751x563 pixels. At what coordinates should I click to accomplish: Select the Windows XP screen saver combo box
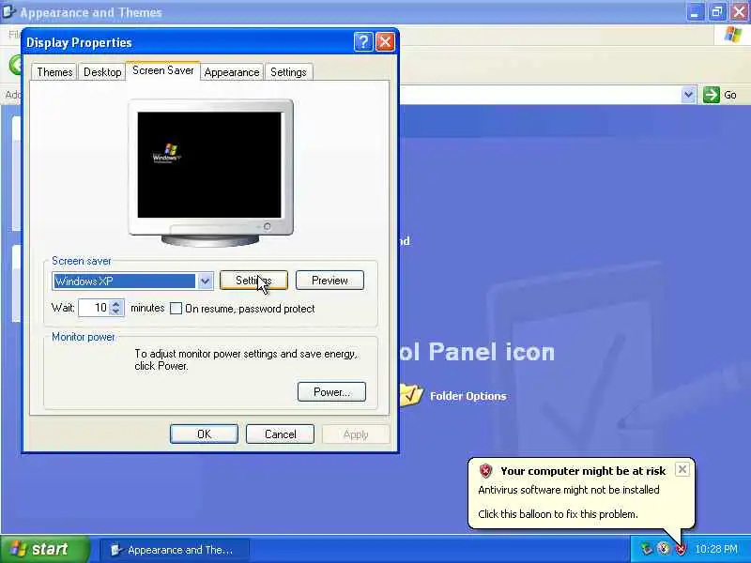pos(132,281)
